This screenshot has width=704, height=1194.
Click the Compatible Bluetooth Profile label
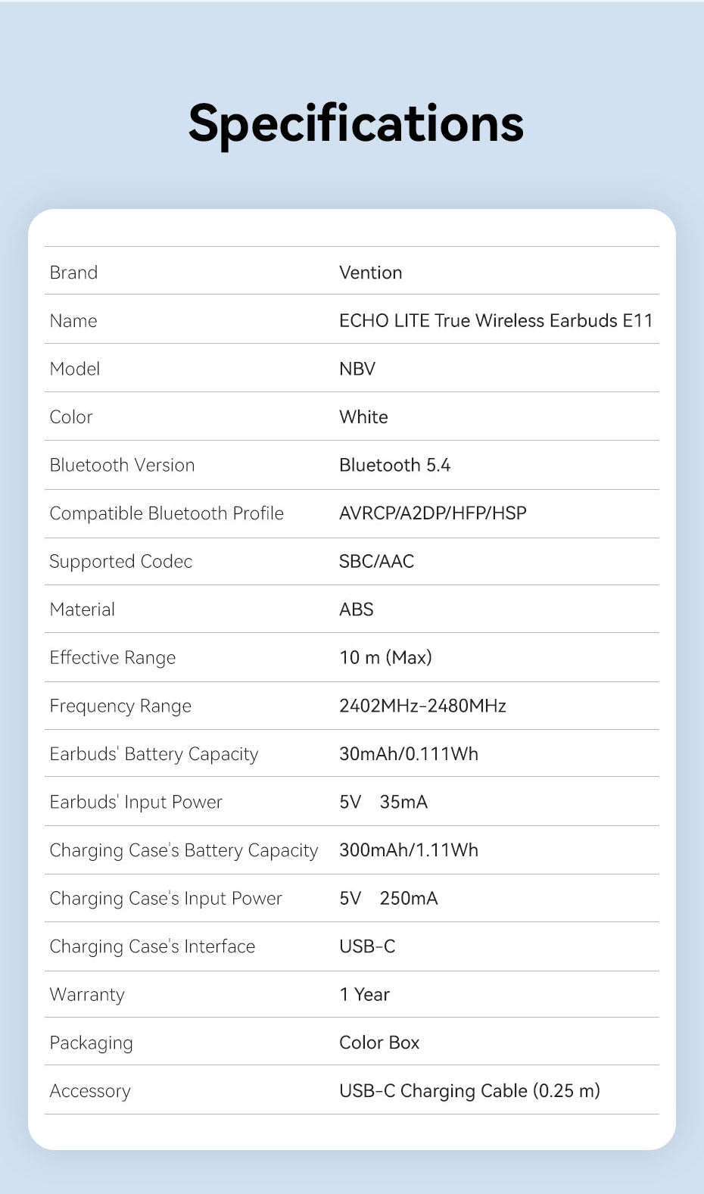coord(167,513)
